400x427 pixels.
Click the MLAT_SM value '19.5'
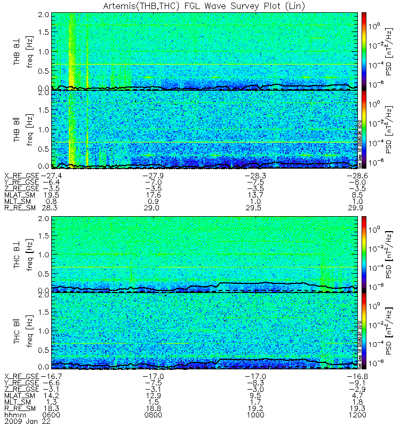pos(51,195)
